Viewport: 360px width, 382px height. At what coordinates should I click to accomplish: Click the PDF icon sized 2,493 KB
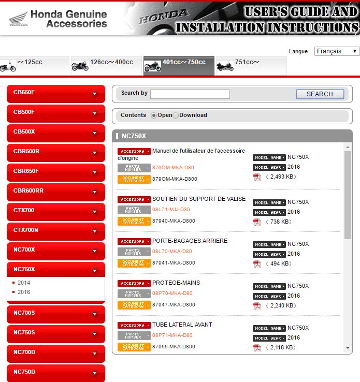point(256,177)
